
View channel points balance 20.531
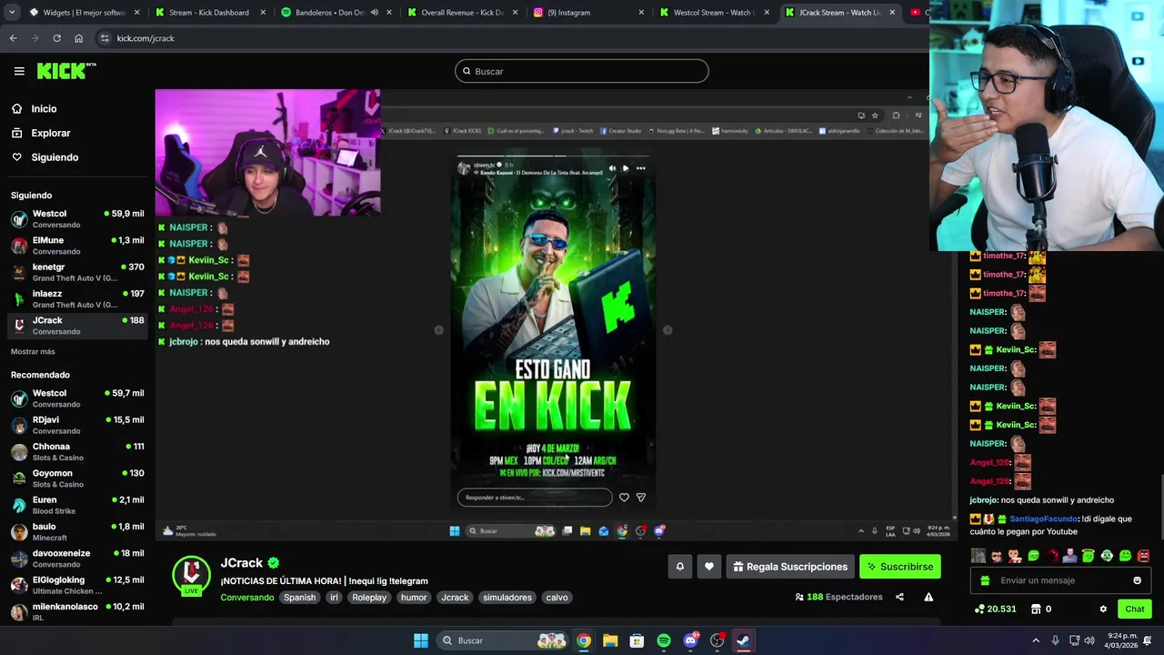(x=996, y=609)
